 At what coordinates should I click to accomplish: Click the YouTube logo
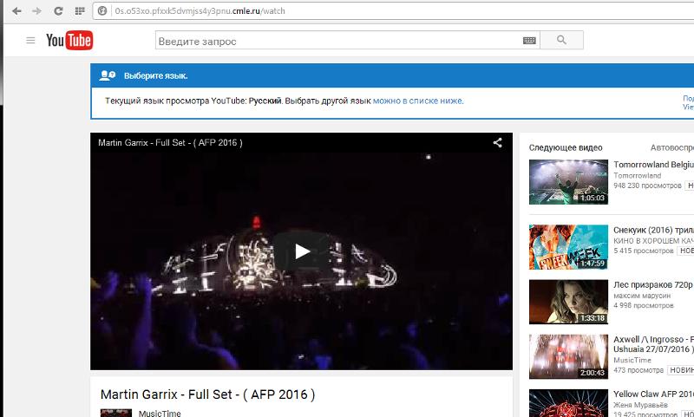[x=69, y=40]
